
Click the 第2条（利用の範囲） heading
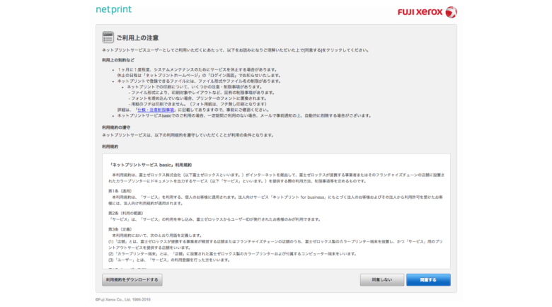(x=126, y=213)
